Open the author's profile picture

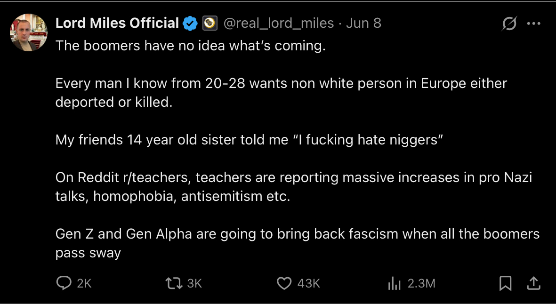pos(29,32)
